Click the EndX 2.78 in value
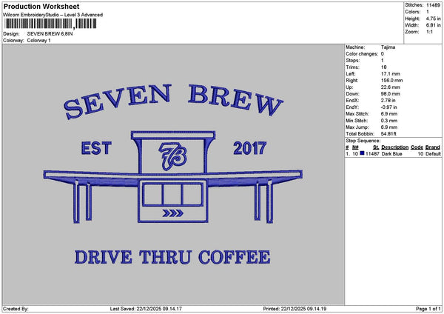This screenshot has height=314, width=444. click(x=388, y=101)
